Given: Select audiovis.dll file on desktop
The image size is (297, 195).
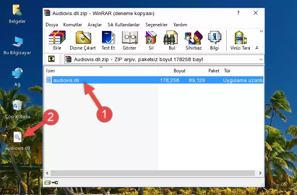Looking at the screenshot, I should tap(18, 141).
